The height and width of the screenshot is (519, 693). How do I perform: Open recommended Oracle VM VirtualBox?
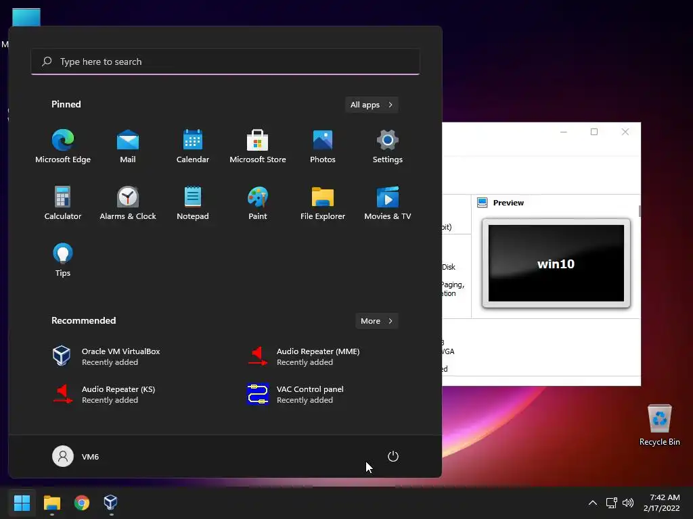pyautogui.click(x=106, y=356)
